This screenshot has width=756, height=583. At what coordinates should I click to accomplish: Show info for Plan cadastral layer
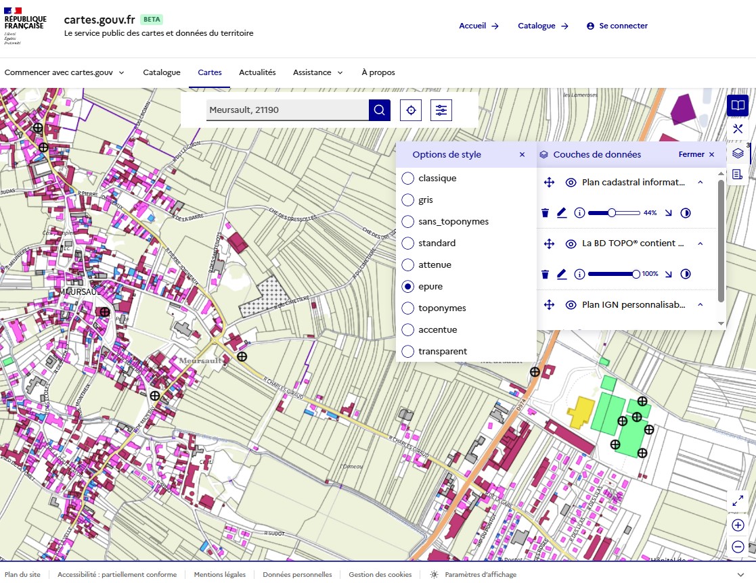tap(579, 213)
